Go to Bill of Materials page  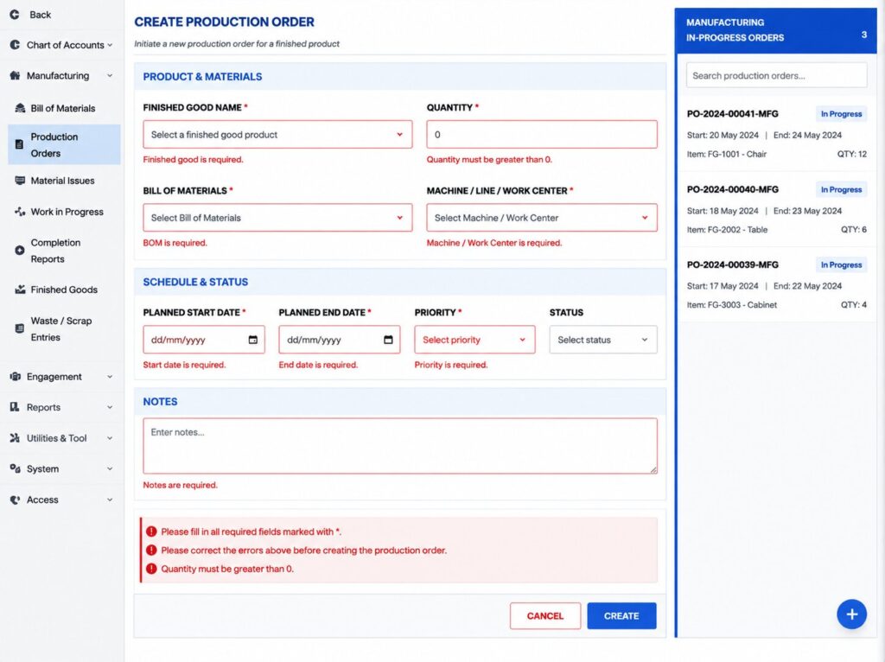point(64,108)
